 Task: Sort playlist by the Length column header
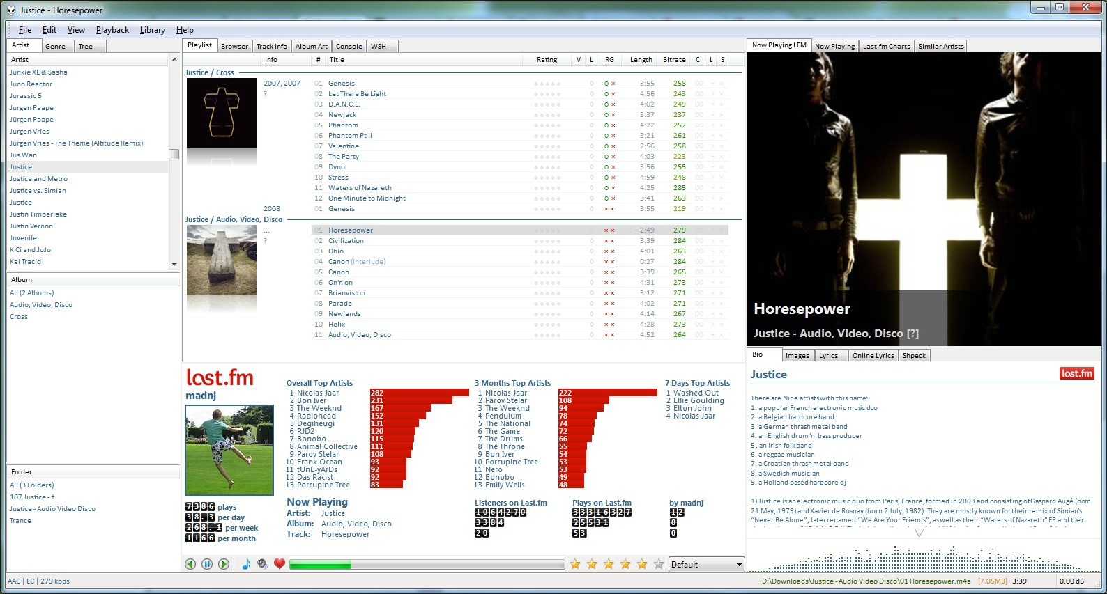pyautogui.click(x=641, y=60)
